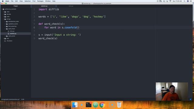
Task: Click the Project panel header tab
Action: click(x=16, y=6)
